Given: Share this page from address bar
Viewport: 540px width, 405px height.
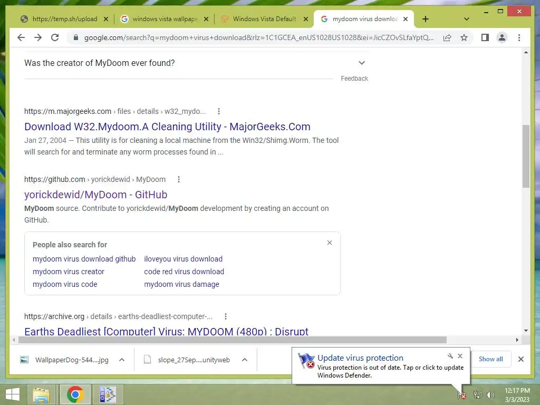Looking at the screenshot, I should coord(447,37).
